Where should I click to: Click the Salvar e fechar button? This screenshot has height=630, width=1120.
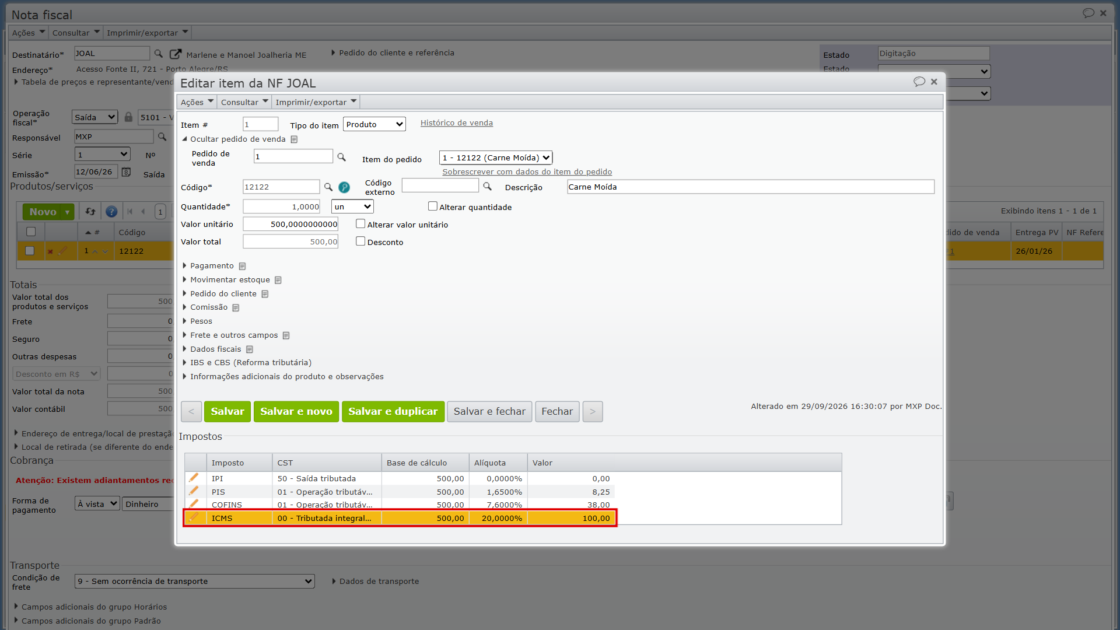click(489, 411)
